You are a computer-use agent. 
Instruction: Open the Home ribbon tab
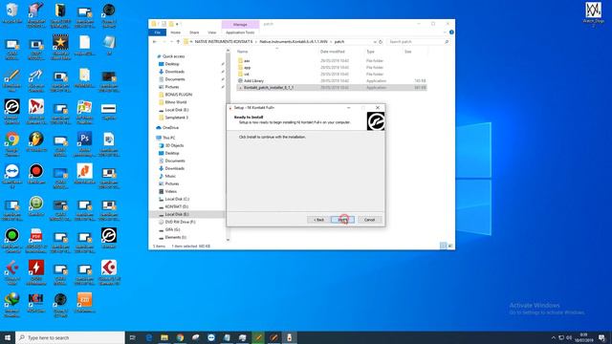click(x=175, y=32)
